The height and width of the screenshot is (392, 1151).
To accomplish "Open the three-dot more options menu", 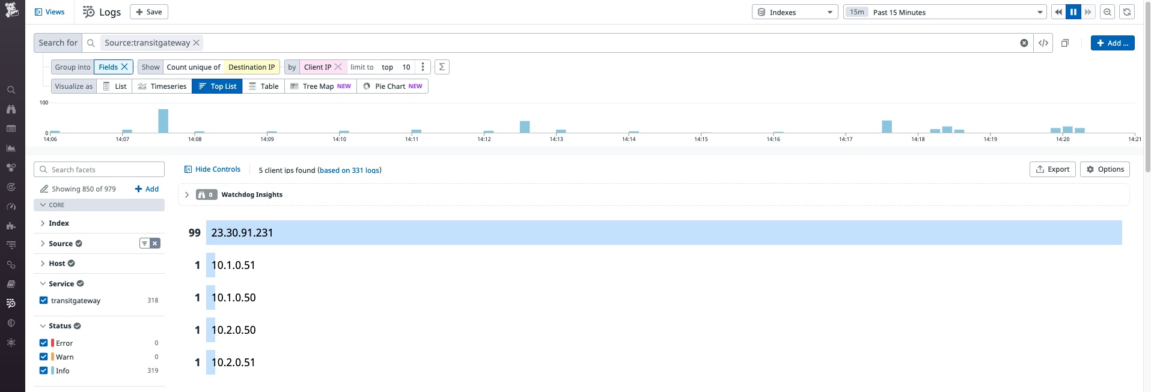I will click(423, 67).
